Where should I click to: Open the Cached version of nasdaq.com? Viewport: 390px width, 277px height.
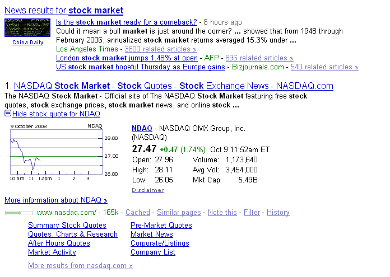137,213
